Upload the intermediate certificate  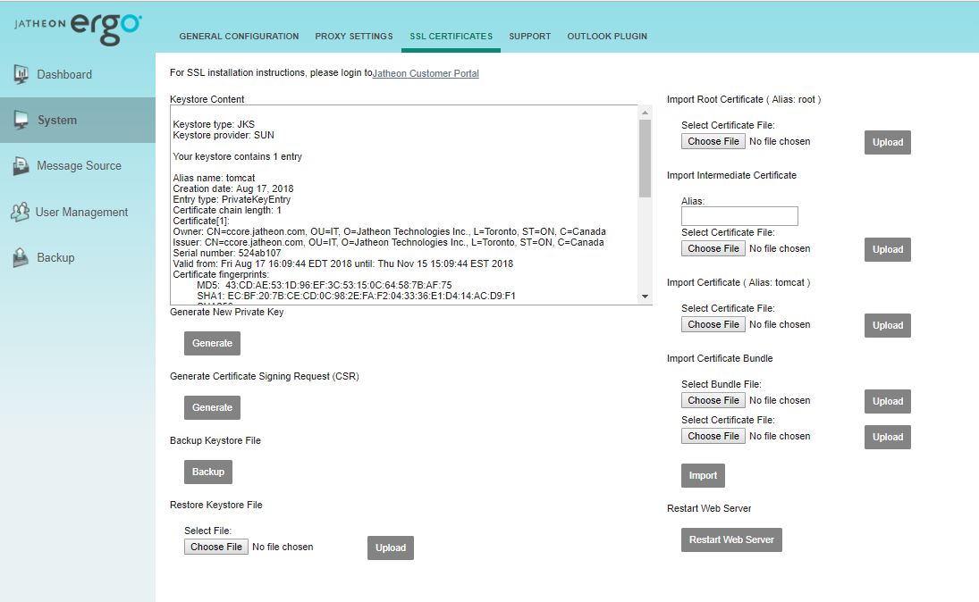(x=887, y=249)
